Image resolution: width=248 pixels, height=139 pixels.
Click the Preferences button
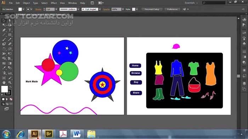(172, 9)
